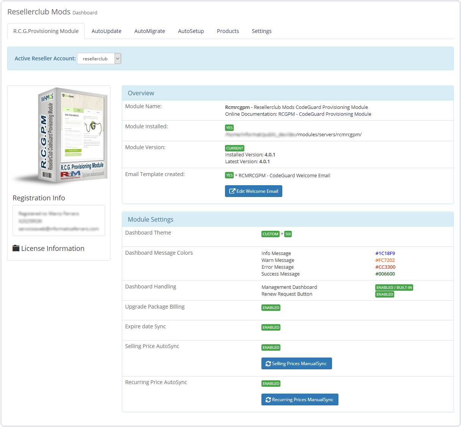Click the refresh icon on Selling Prices ManualSync

(268, 364)
